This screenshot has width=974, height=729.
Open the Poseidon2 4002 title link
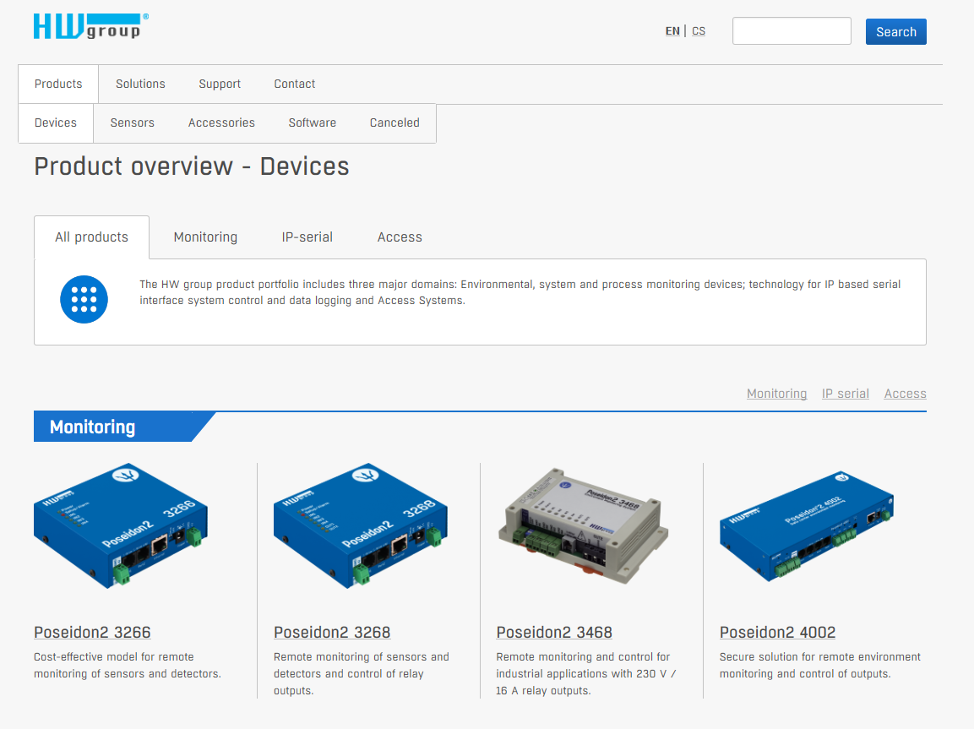(777, 632)
